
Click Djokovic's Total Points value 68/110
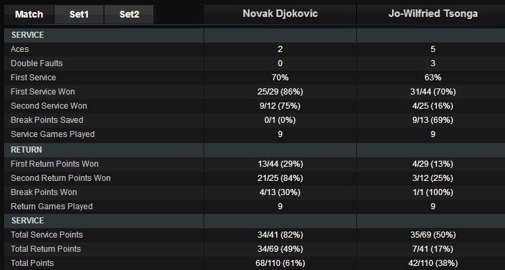(279, 263)
